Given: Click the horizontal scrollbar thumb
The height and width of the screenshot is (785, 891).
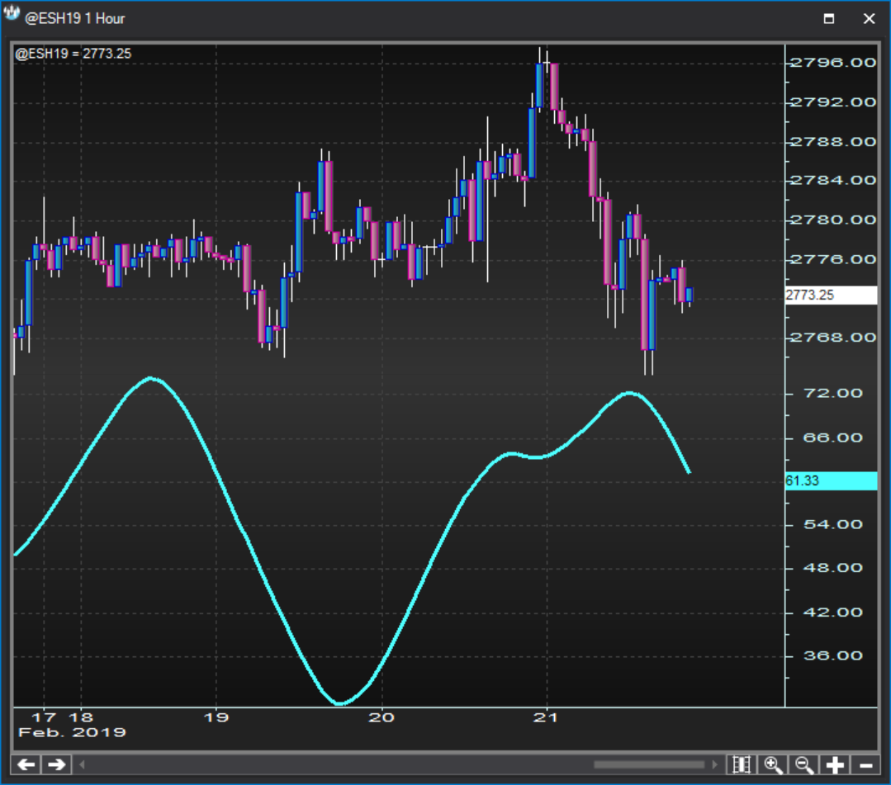Looking at the screenshot, I should click(x=649, y=764).
